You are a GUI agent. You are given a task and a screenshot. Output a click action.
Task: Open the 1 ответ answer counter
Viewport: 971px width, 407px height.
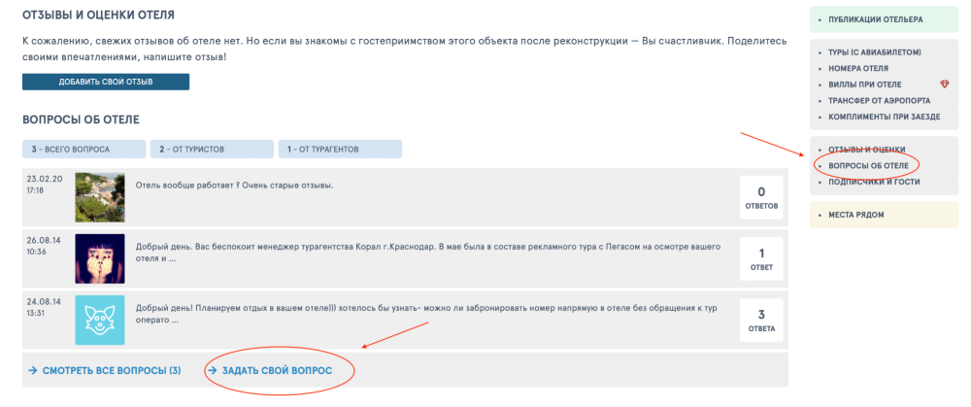click(x=761, y=258)
